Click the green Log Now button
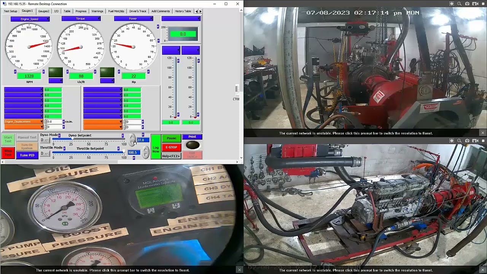487x274 pixels. [x=156, y=147]
